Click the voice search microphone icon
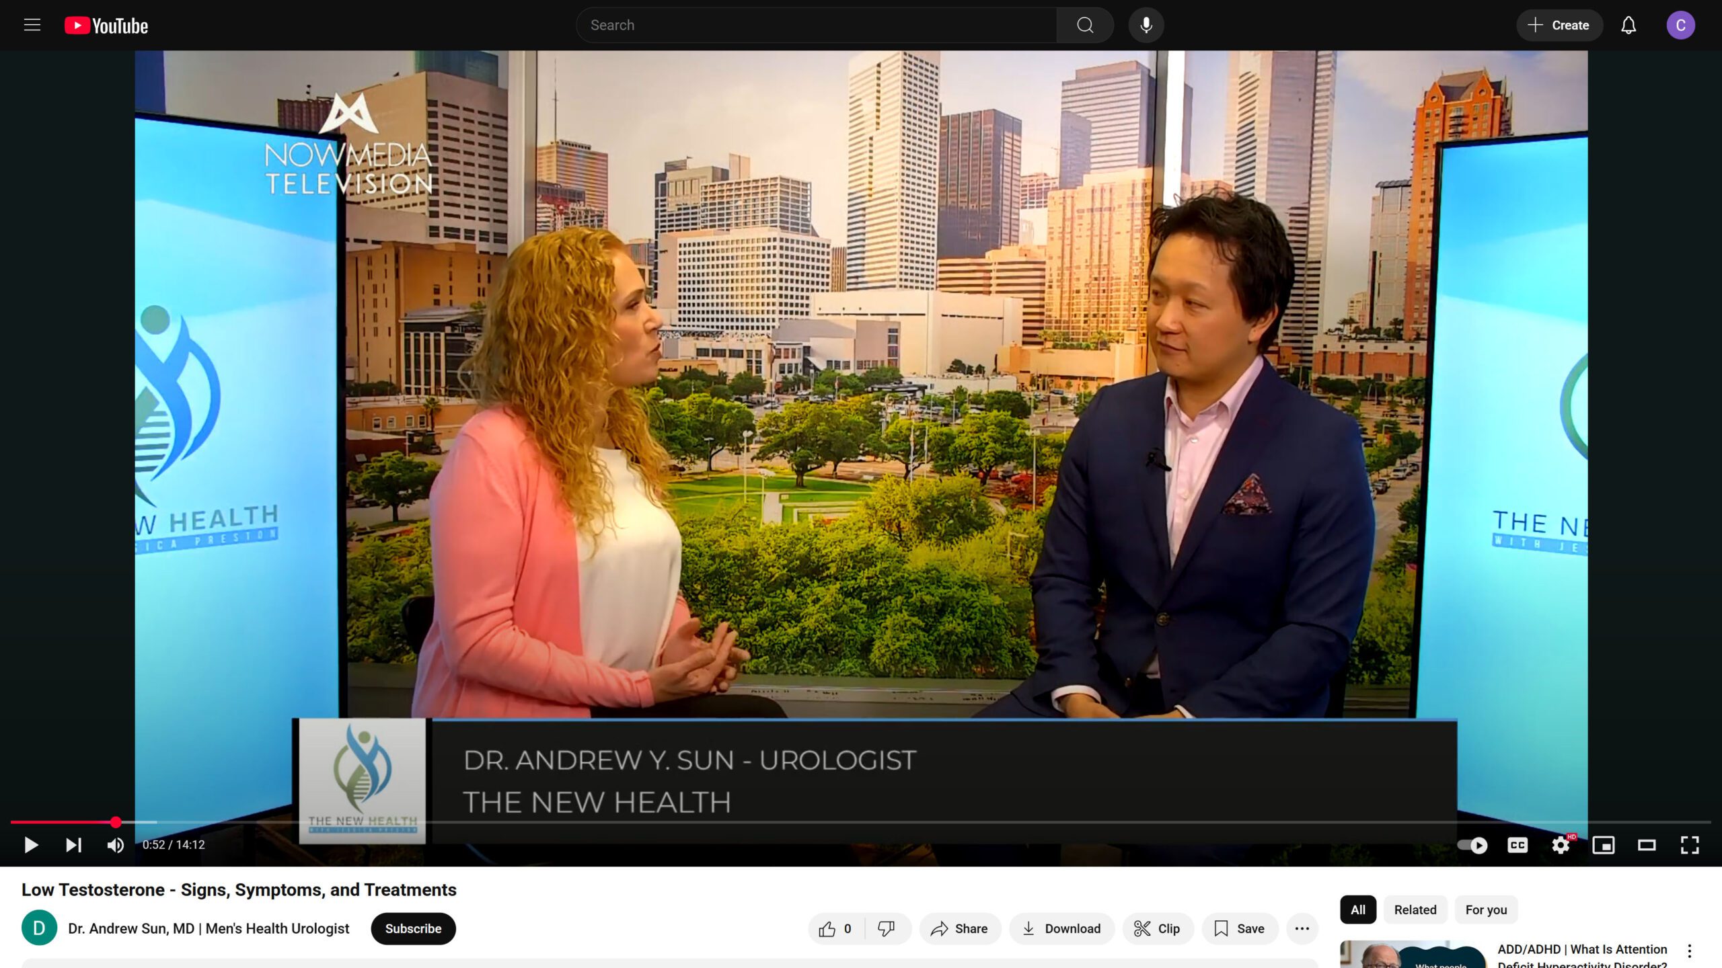1722x968 pixels. pyautogui.click(x=1146, y=26)
